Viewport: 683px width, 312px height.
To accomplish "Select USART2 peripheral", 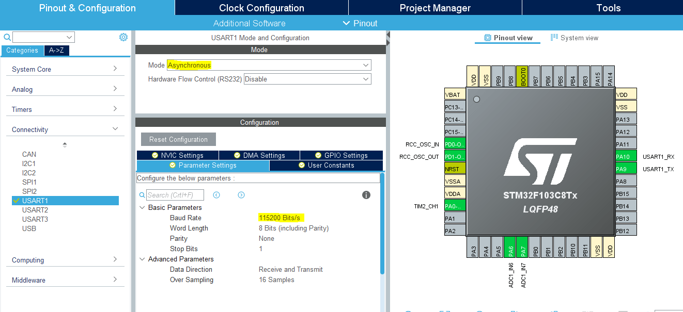I will coord(35,210).
